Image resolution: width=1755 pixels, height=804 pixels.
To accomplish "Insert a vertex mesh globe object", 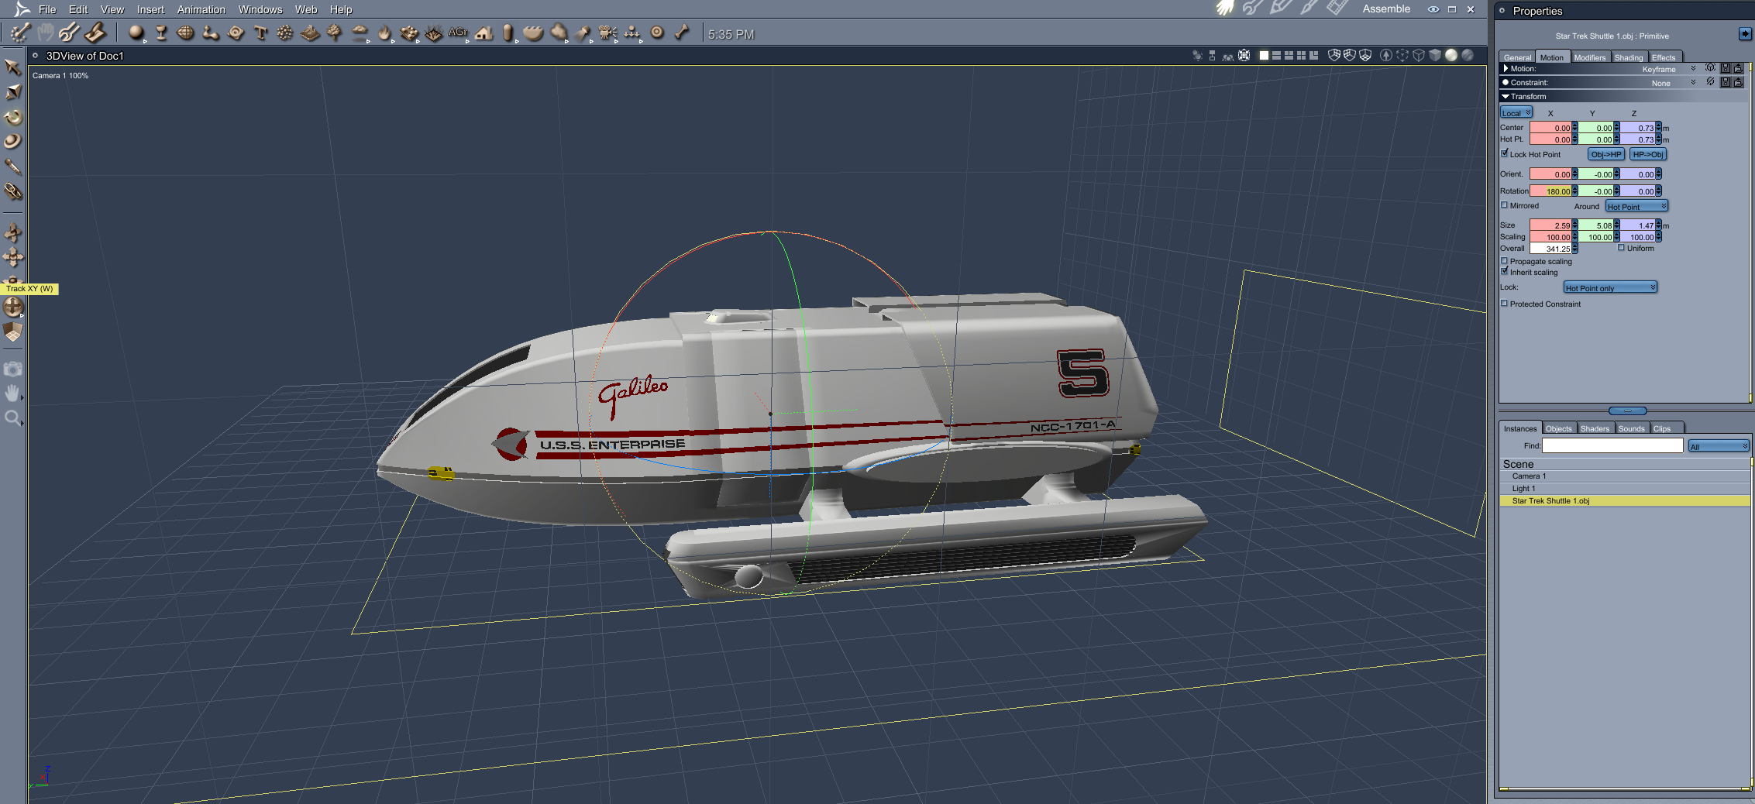I will tap(186, 33).
